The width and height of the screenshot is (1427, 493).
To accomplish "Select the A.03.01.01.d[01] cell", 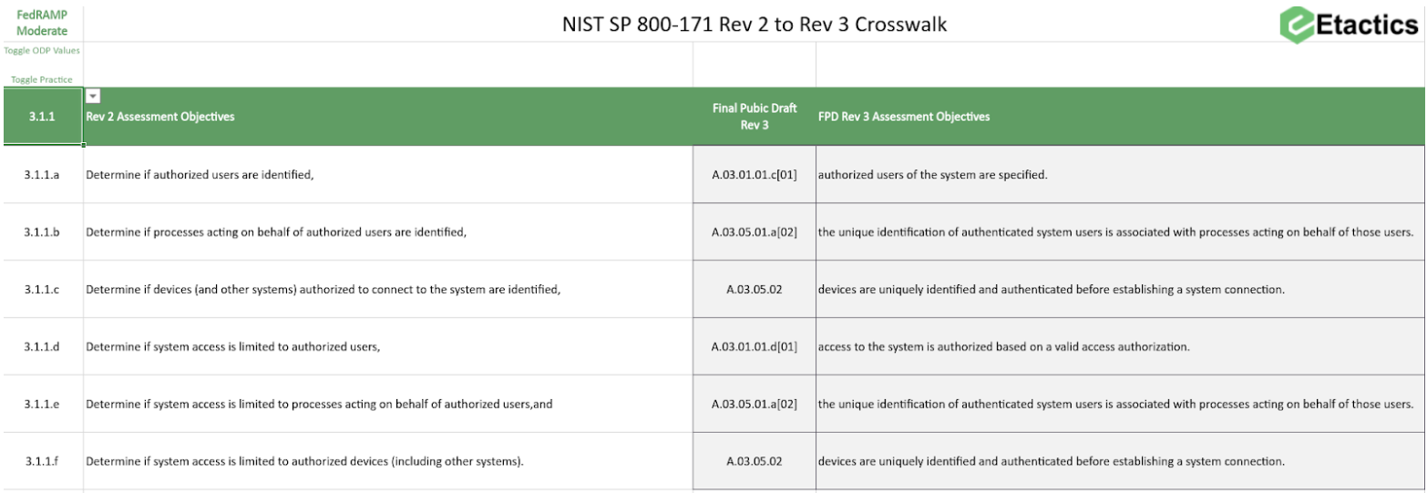I will (x=755, y=347).
